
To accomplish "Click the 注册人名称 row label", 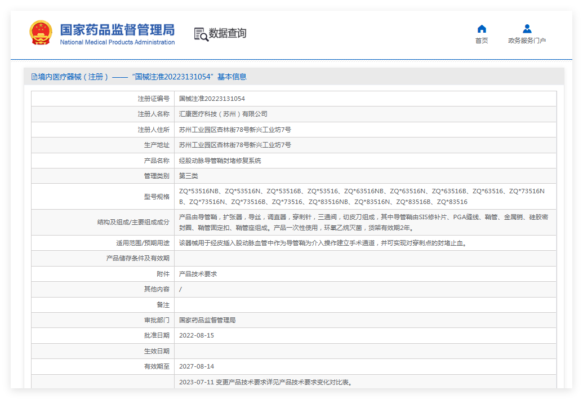I will click(154, 114).
